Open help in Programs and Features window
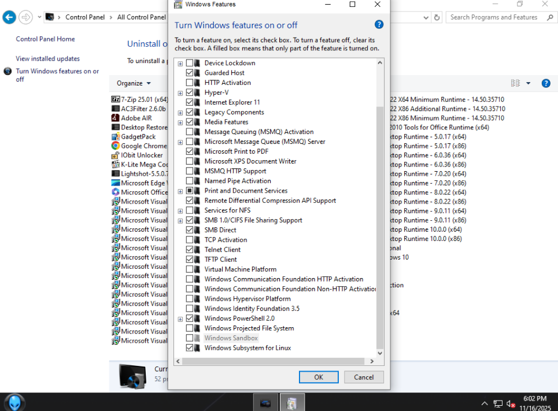Viewport: 558px width, 411px height. pos(546,83)
